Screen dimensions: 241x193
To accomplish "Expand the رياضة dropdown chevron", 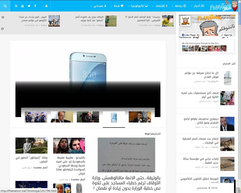I will [x=172, y=6].
